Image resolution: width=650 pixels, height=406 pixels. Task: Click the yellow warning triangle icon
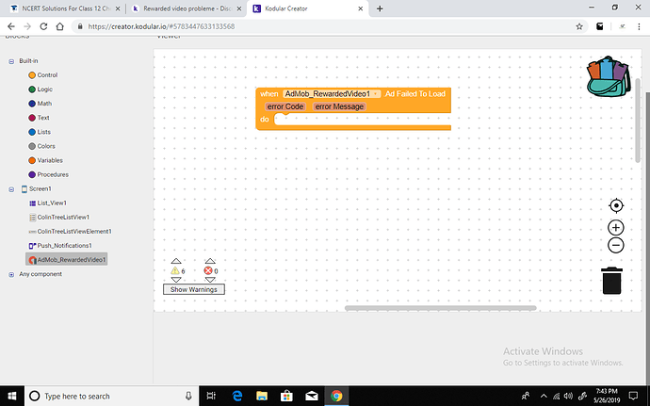(175, 270)
